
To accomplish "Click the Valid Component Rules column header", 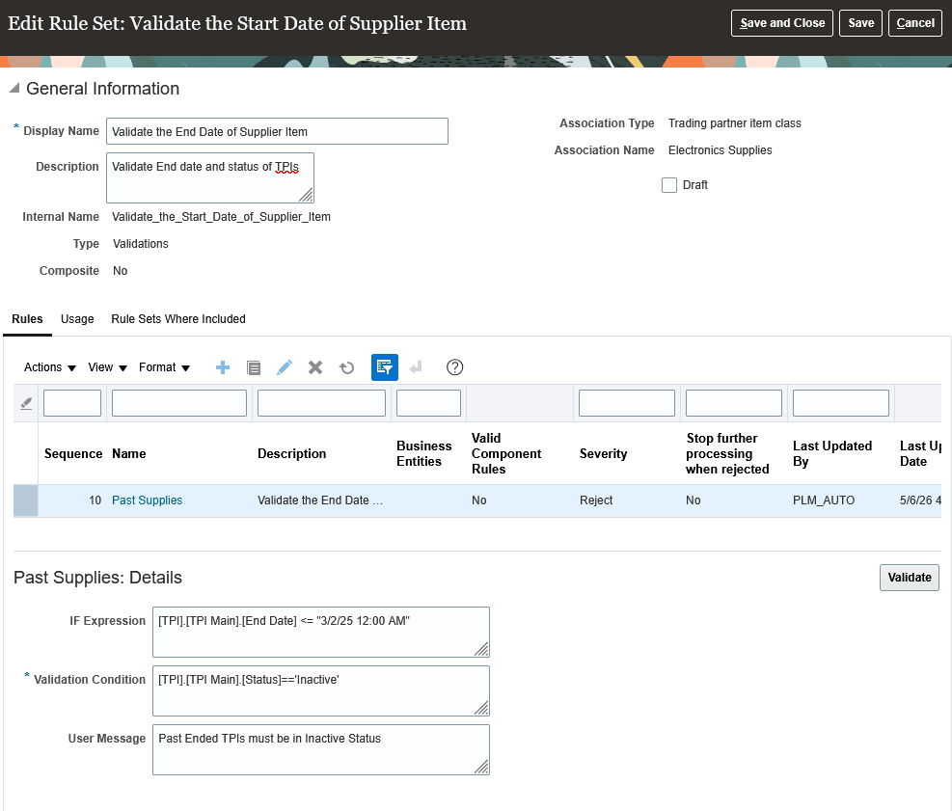I will [x=505, y=453].
